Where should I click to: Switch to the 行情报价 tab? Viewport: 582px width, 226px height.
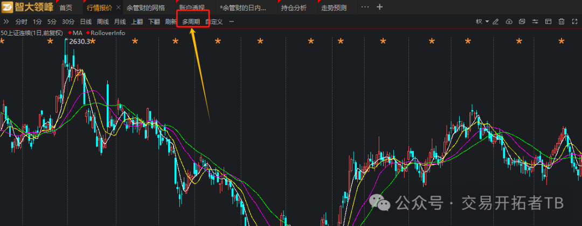[x=99, y=8]
